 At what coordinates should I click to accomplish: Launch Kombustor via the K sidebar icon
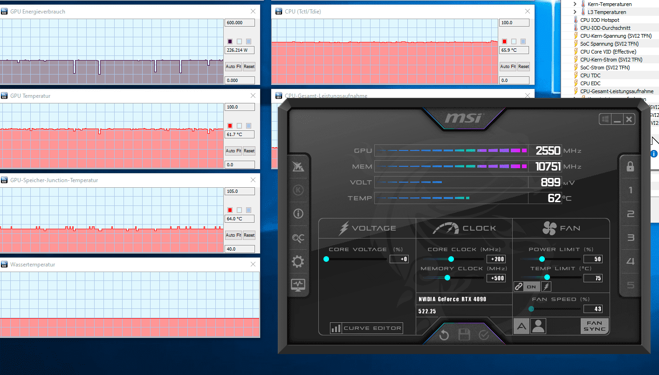point(298,190)
